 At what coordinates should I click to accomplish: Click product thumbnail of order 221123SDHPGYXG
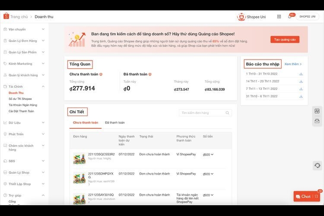pos(79,178)
